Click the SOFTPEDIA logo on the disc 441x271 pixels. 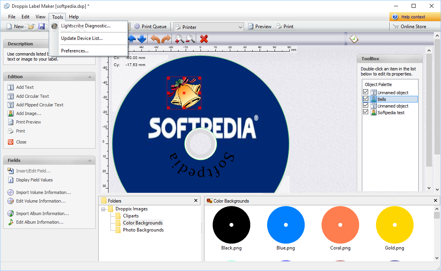point(204,127)
